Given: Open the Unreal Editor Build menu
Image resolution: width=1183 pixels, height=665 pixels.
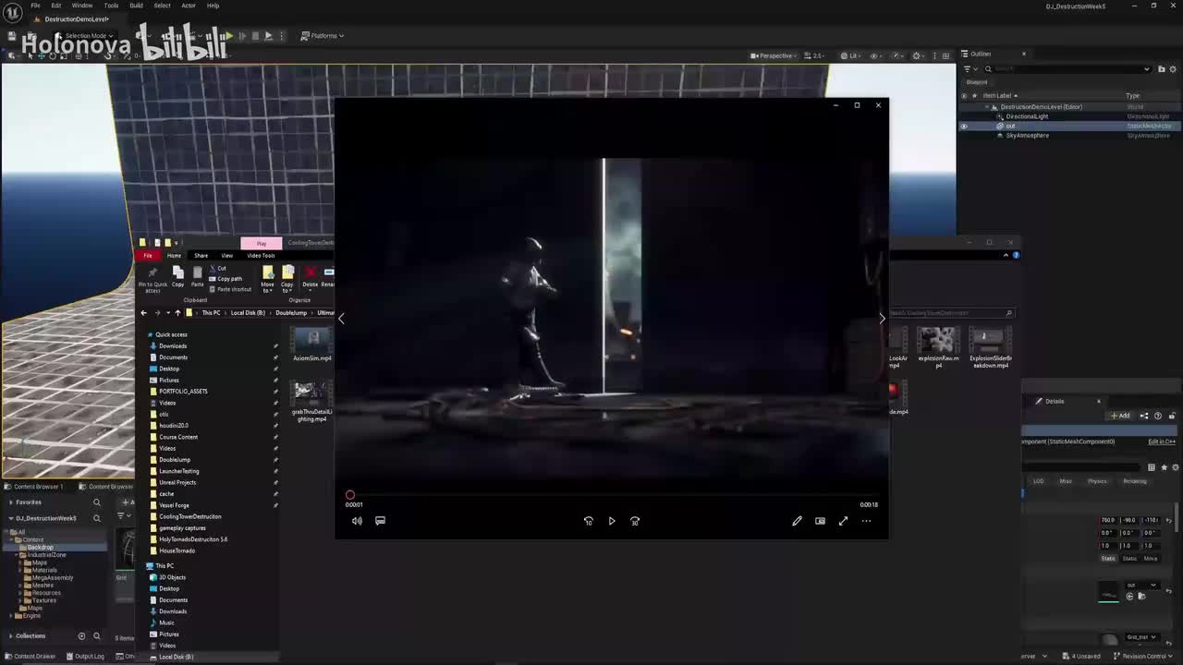Looking at the screenshot, I should [136, 6].
